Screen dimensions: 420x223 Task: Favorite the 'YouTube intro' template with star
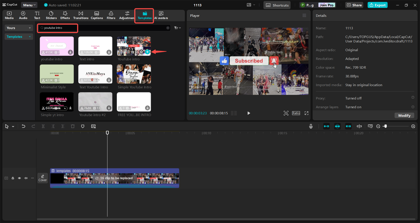pos(141,52)
